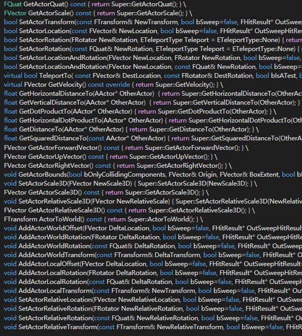
Task: Click AddActorWorldRotation with FRotator DeltaRotation
Action: 54,237
